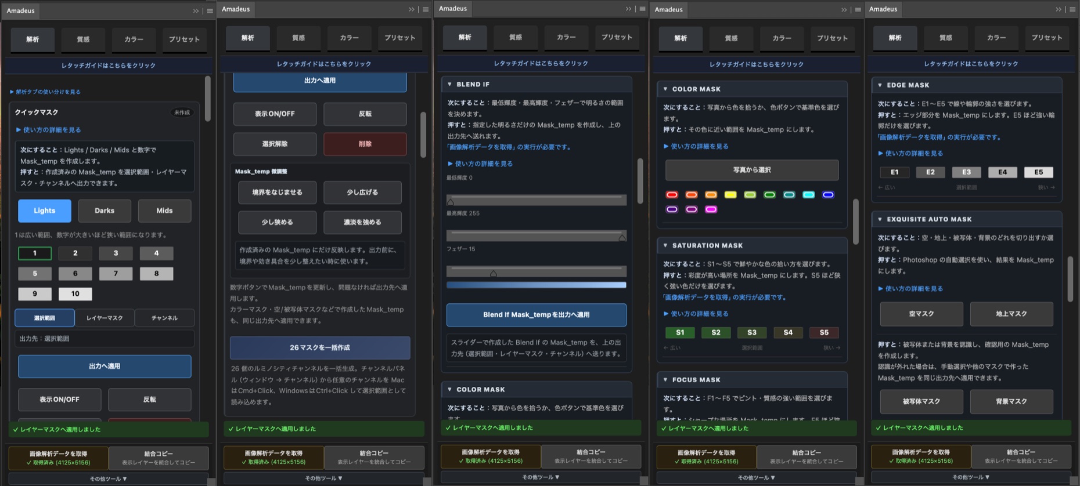Click double-arrow collapse icon of Mask_temp微調整 panel

(x=412, y=9)
